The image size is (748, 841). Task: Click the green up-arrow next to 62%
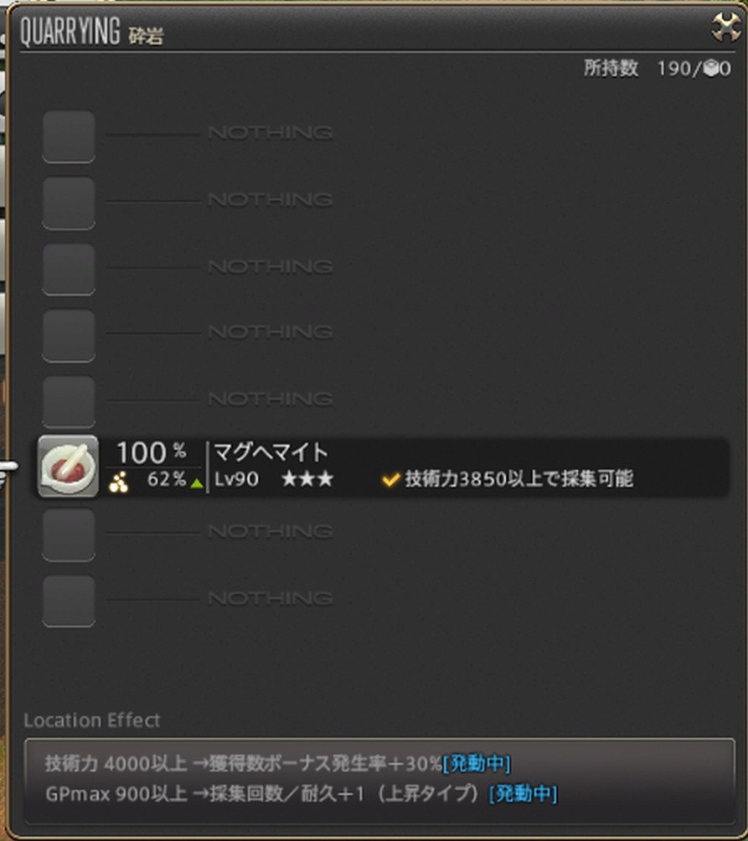click(x=196, y=483)
